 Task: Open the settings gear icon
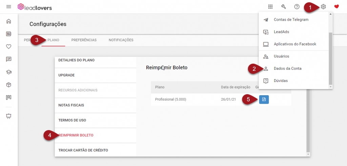(323, 7)
